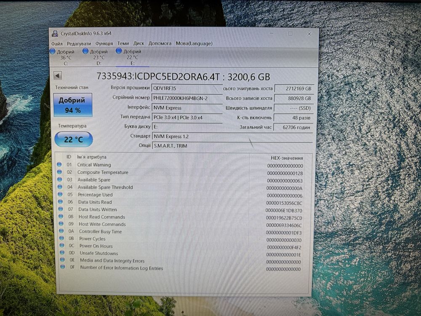Click the ID column header
The height and width of the screenshot is (316, 421).
69,157
